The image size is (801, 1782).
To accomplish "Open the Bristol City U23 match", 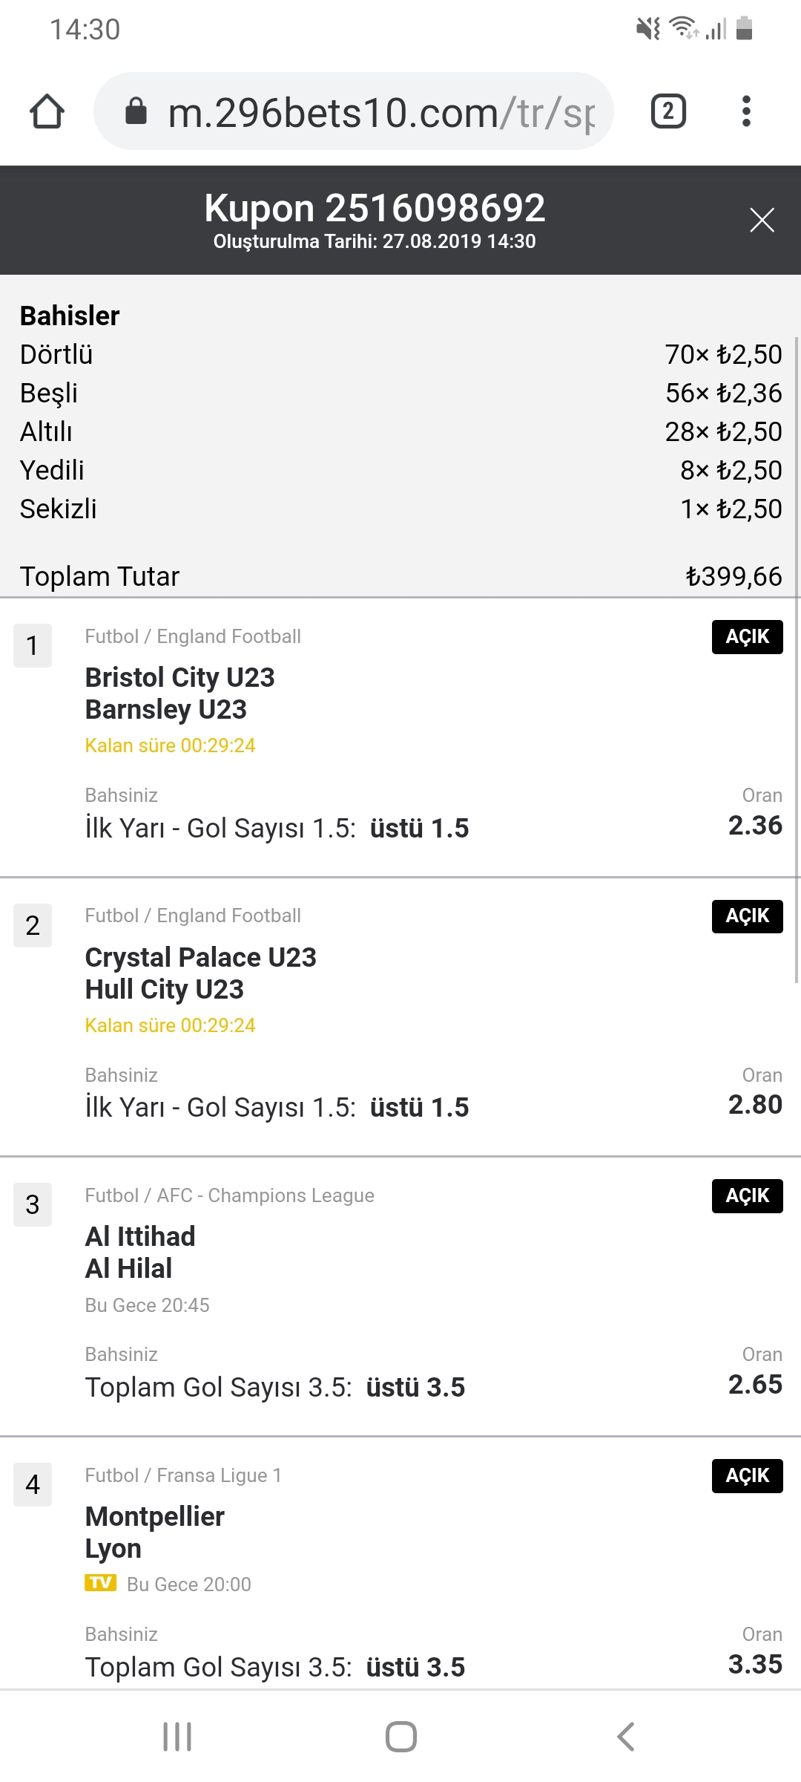I will (x=179, y=693).
